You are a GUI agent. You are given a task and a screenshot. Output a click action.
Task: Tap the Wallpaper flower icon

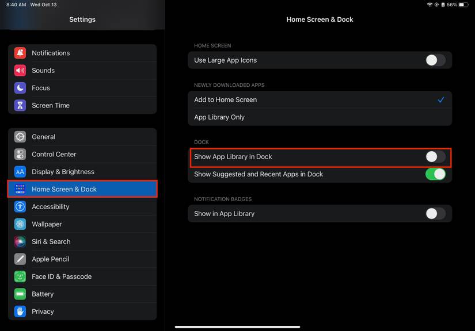coord(20,224)
